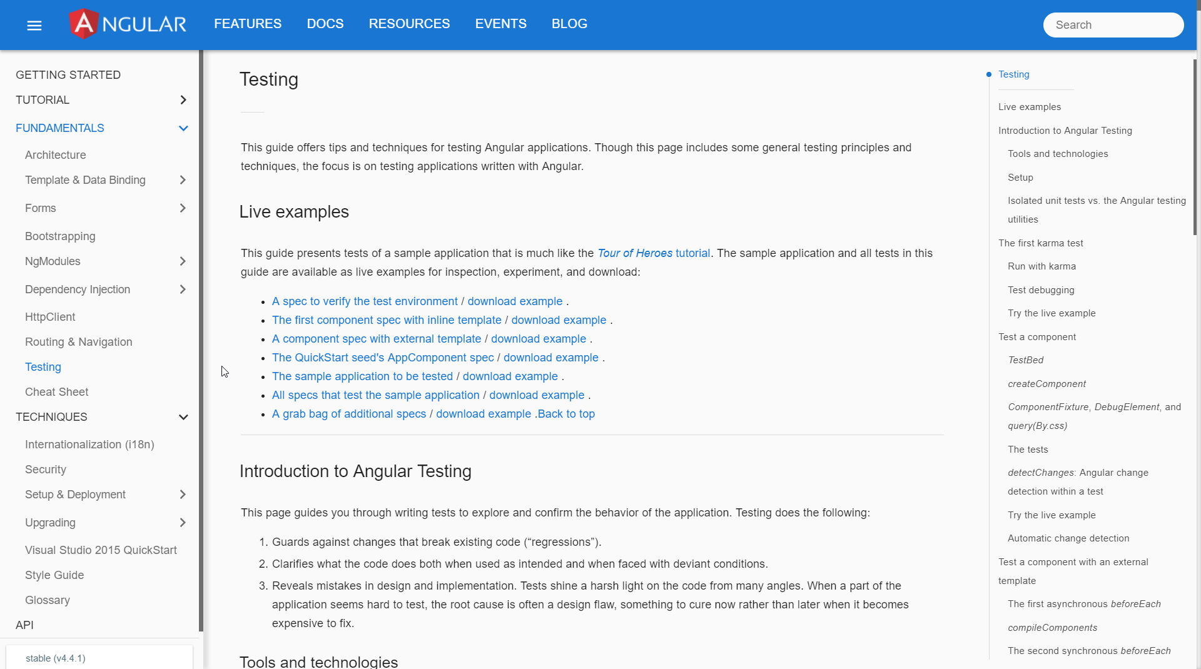The height and width of the screenshot is (669, 1201).
Task: Expand the Upgrading chevron
Action: tap(183, 523)
